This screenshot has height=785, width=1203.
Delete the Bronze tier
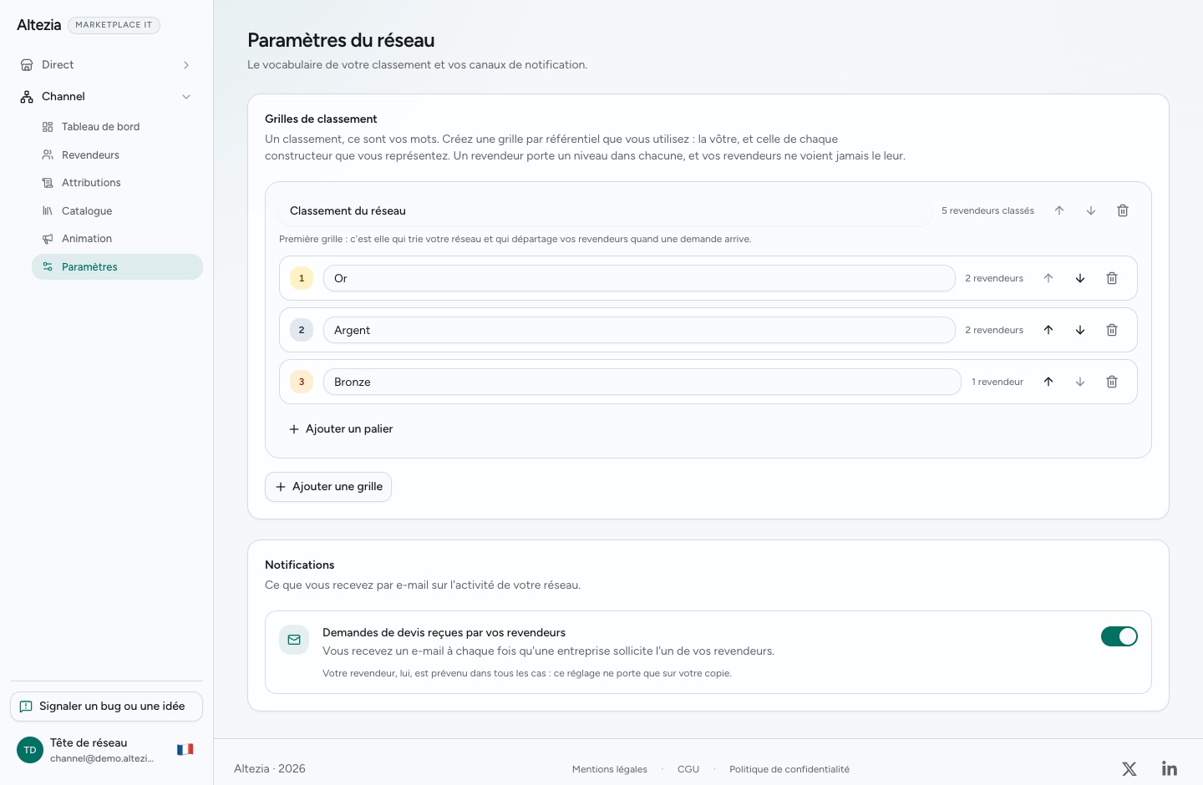click(x=1112, y=382)
